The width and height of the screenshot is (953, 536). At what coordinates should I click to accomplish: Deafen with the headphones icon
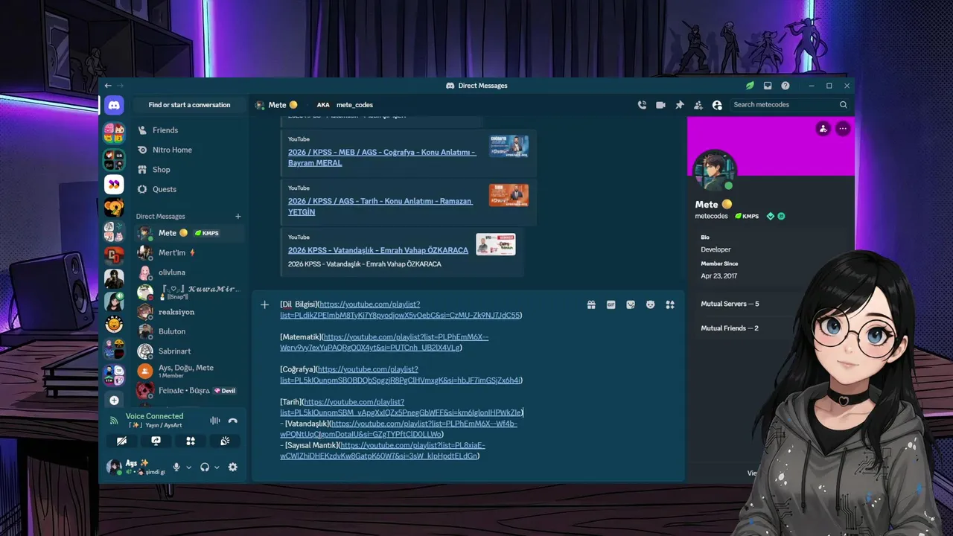(205, 468)
